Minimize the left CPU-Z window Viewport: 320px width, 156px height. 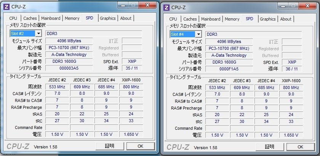[x=123, y=5]
